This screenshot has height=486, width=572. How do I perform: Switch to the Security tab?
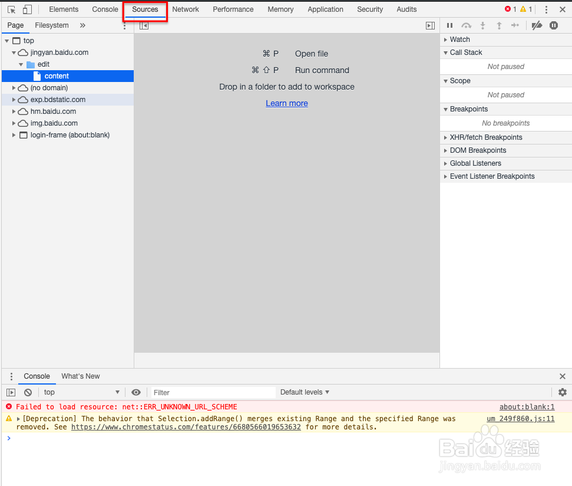370,9
